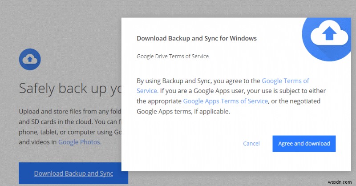Click Download Backup and Sync button
This screenshot has height=186, width=356.
[x=73, y=173]
